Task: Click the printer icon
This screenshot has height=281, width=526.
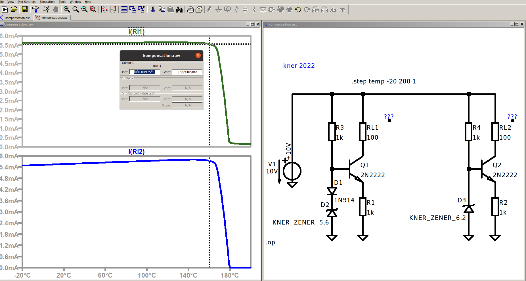Action: (x=190, y=9)
